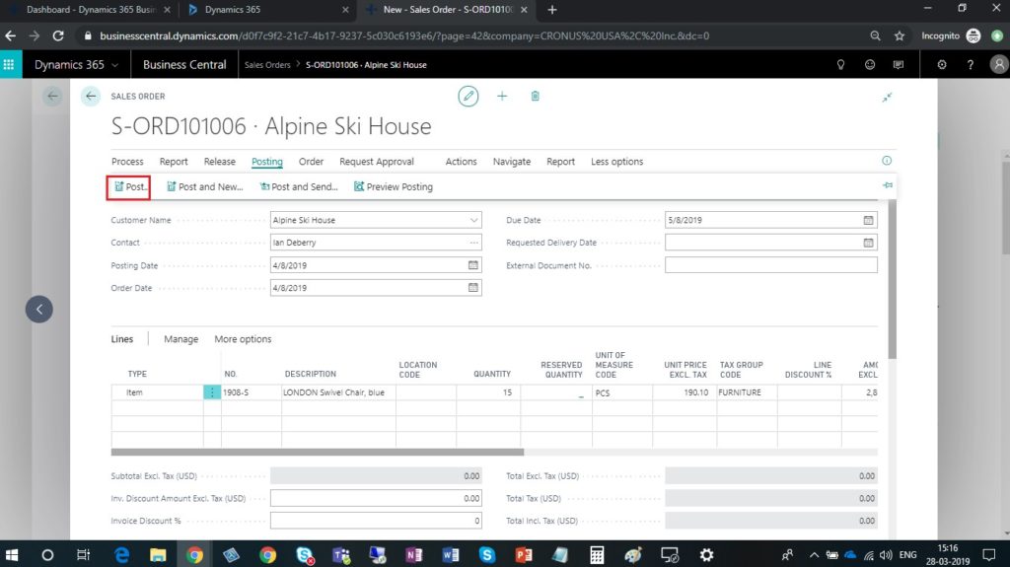This screenshot has width=1010, height=567.
Task: Click the FURNITURE tax group cell
Action: click(746, 392)
